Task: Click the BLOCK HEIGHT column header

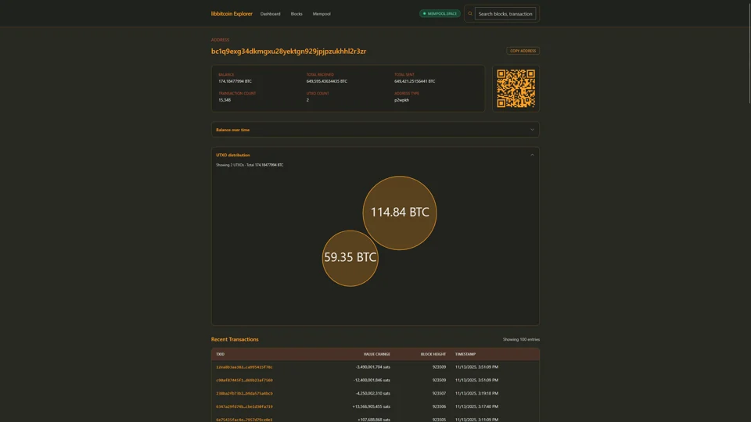Action: click(433, 354)
